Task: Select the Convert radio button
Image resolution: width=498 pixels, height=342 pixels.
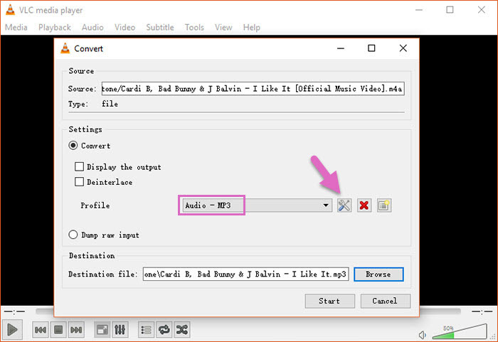Action: pyautogui.click(x=73, y=146)
